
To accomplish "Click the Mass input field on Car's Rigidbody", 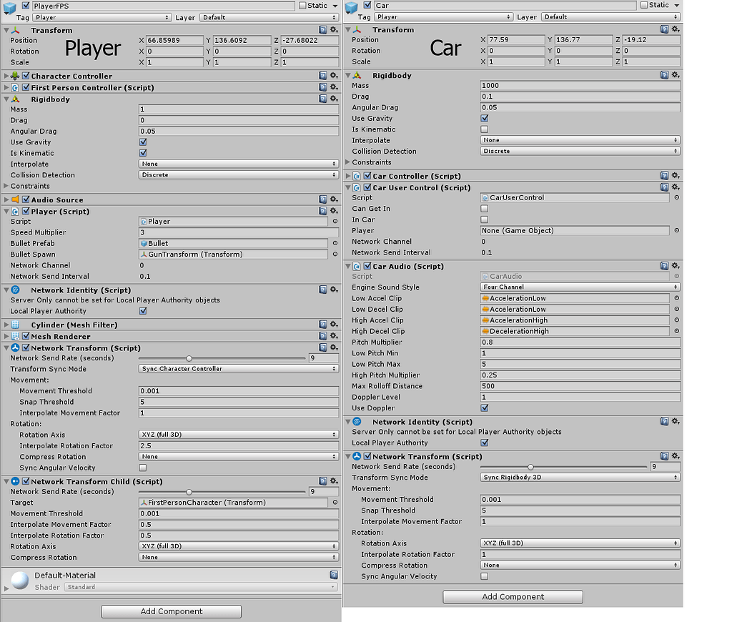I will coord(580,85).
